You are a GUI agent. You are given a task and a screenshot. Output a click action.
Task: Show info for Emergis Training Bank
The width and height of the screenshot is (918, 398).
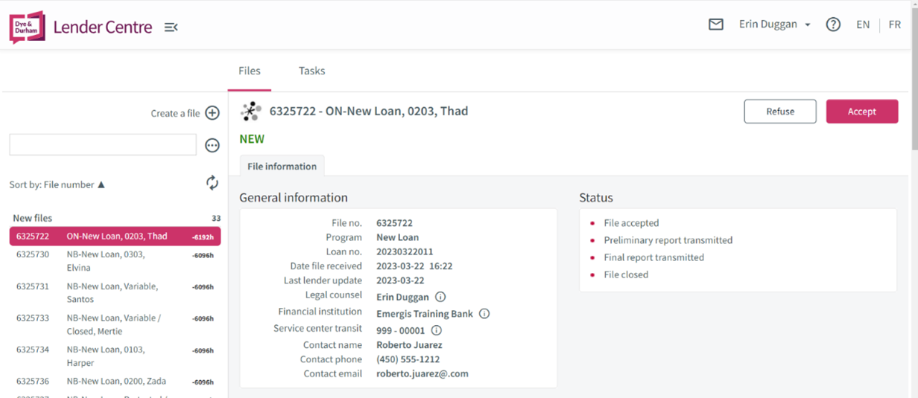484,314
